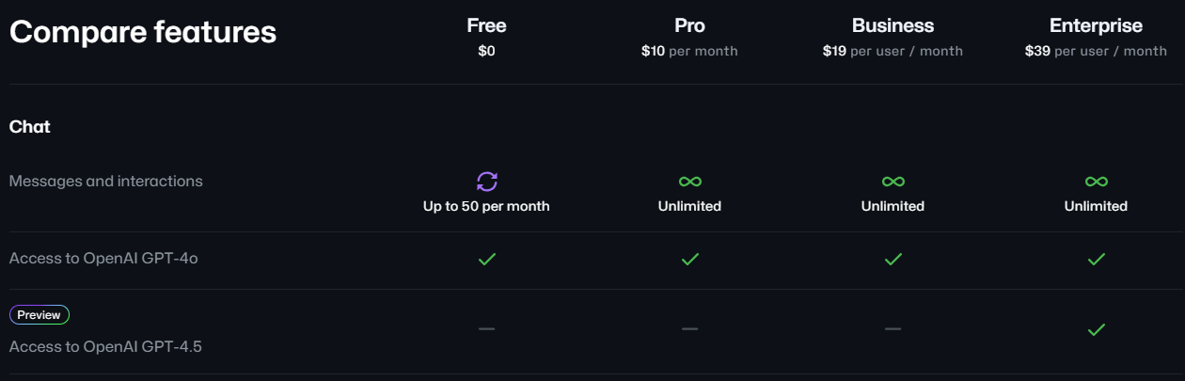Click the GPT-4.5 checkmark under Enterprise

pos(1096,330)
